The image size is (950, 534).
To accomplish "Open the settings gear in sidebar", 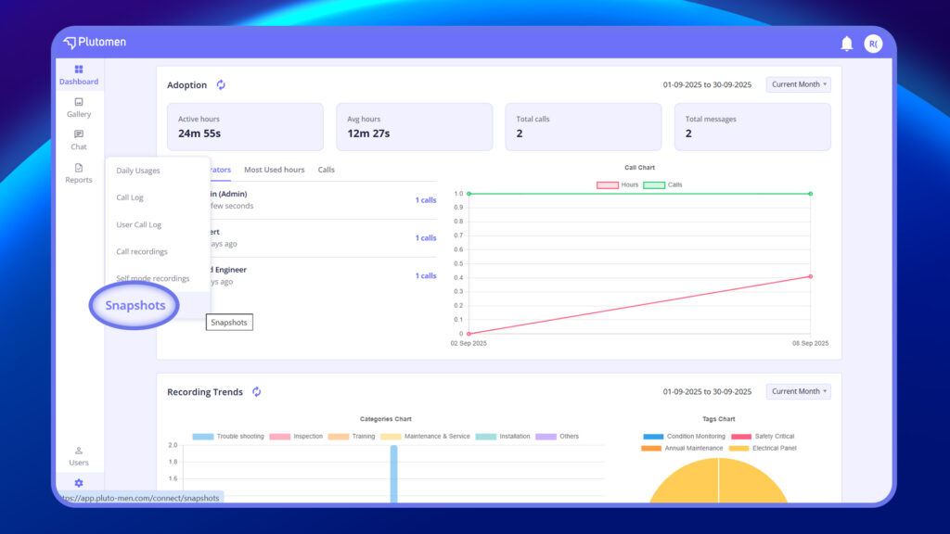I will [79, 483].
